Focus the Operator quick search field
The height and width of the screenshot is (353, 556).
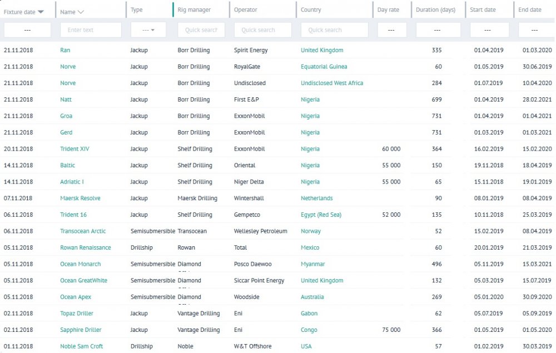(263, 30)
